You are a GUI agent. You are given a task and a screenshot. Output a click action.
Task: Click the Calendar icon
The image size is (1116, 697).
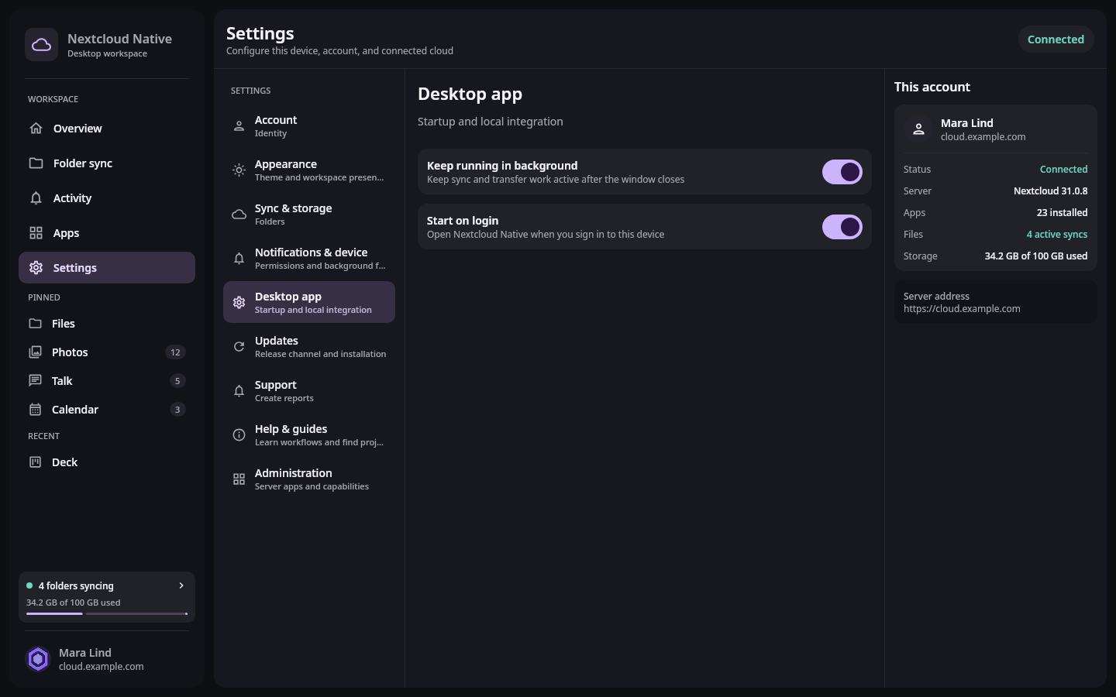35,410
